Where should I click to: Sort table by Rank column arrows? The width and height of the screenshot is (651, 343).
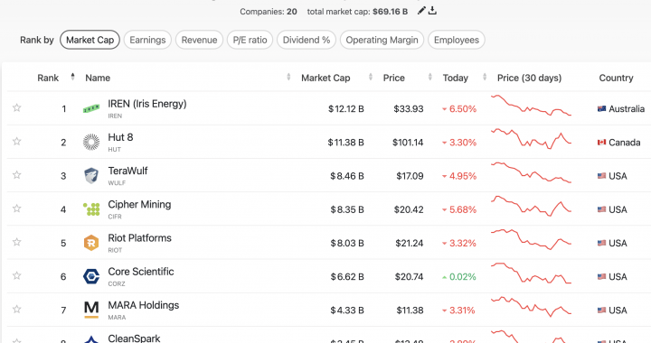pyautogui.click(x=72, y=77)
